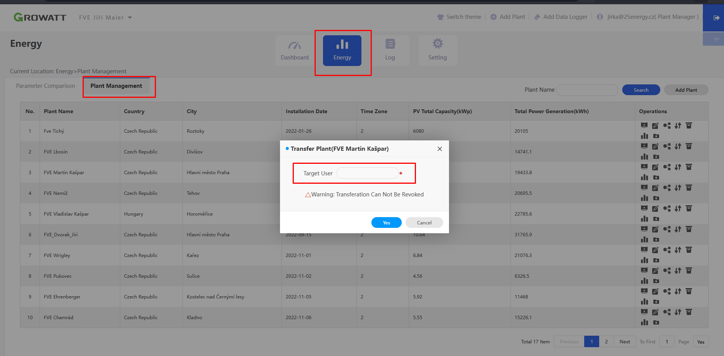The width and height of the screenshot is (724, 356).
Task: Open the Dashboard section
Action: coord(295,51)
